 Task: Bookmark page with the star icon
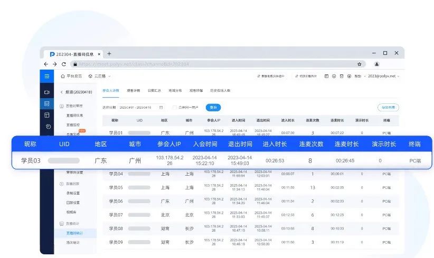click(x=359, y=64)
